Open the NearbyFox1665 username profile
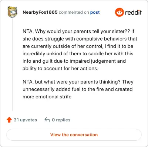The height and width of the screenshot is (147, 148). [x=40, y=12]
